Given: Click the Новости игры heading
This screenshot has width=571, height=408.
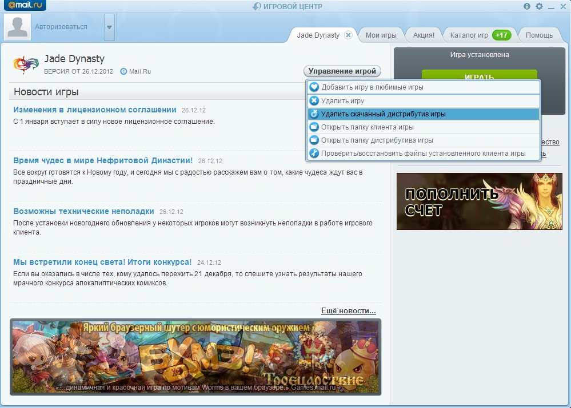Looking at the screenshot, I should pyautogui.click(x=46, y=92).
